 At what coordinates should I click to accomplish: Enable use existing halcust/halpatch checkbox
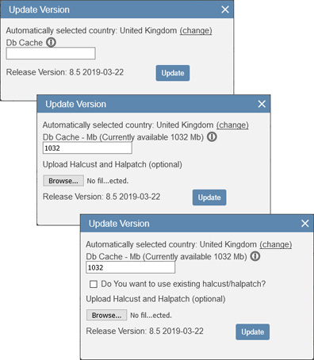click(x=94, y=284)
